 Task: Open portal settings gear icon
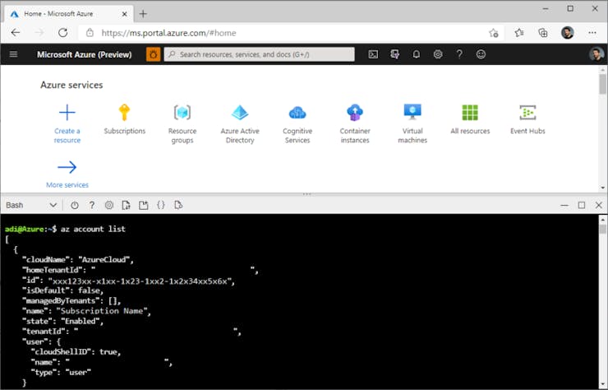(x=438, y=54)
